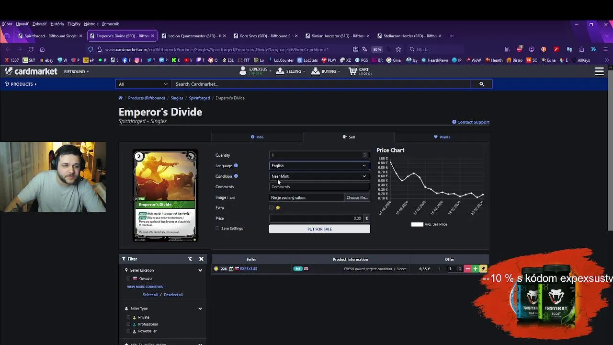Switch to Poro Snax browser tab
The width and height of the screenshot is (613, 345).
pyautogui.click(x=266, y=36)
